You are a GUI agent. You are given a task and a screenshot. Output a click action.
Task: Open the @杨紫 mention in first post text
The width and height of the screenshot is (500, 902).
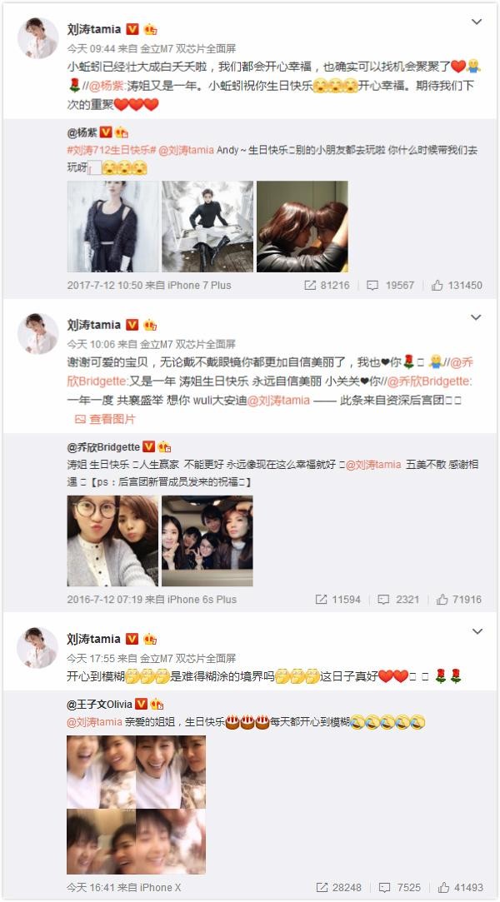[x=103, y=86]
